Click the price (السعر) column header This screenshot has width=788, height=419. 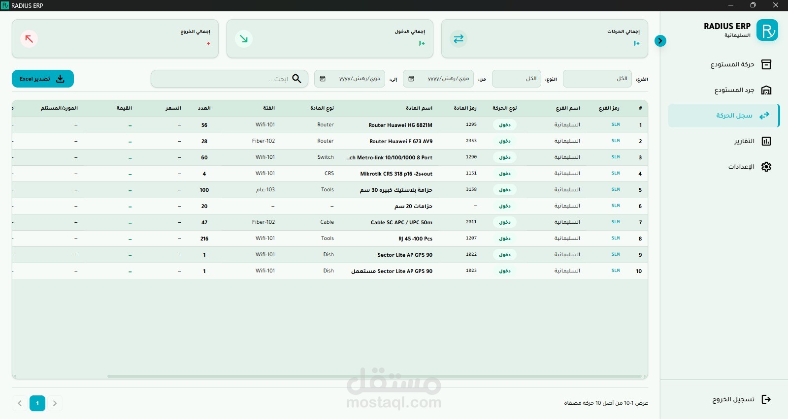click(x=173, y=108)
